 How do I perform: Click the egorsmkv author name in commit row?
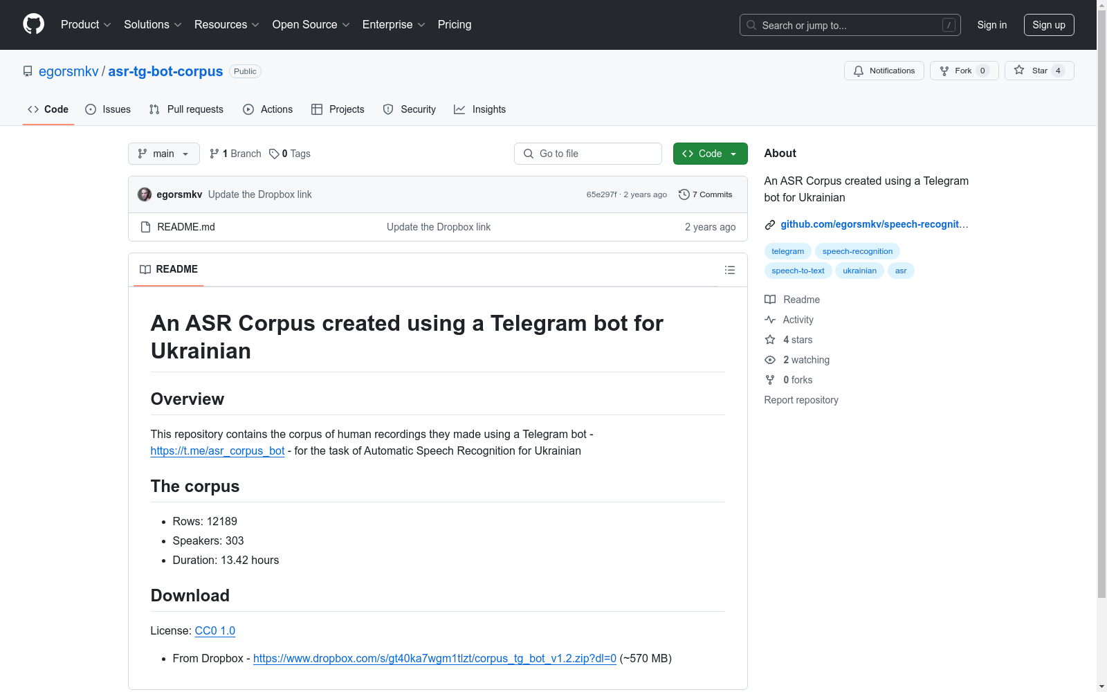tap(179, 194)
